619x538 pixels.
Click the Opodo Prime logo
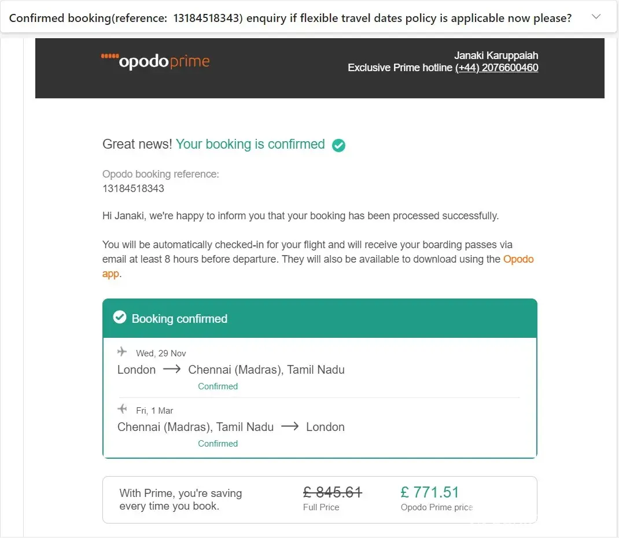pos(155,61)
